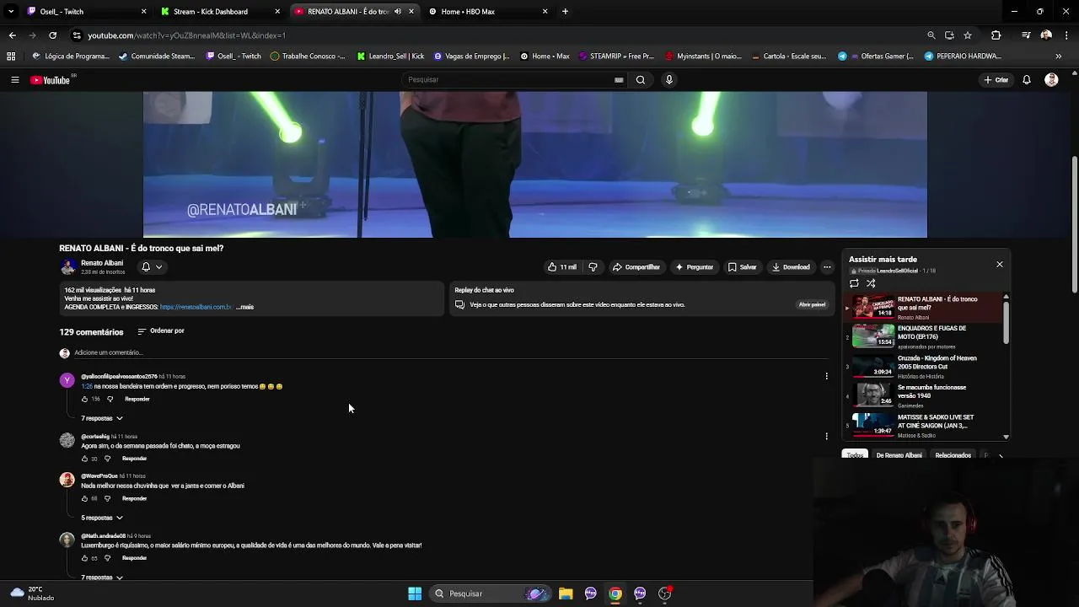
Task: Play Se macumba funcionasse playlist video
Action: [x=925, y=395]
